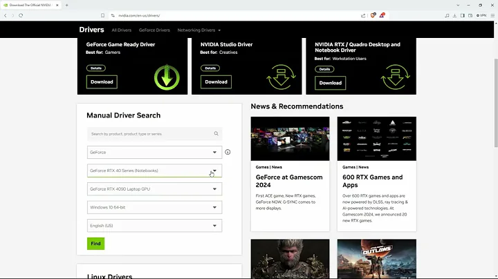The height and width of the screenshot is (279, 498).
Task: Expand the English (US) language dropdown
Action: click(154, 226)
